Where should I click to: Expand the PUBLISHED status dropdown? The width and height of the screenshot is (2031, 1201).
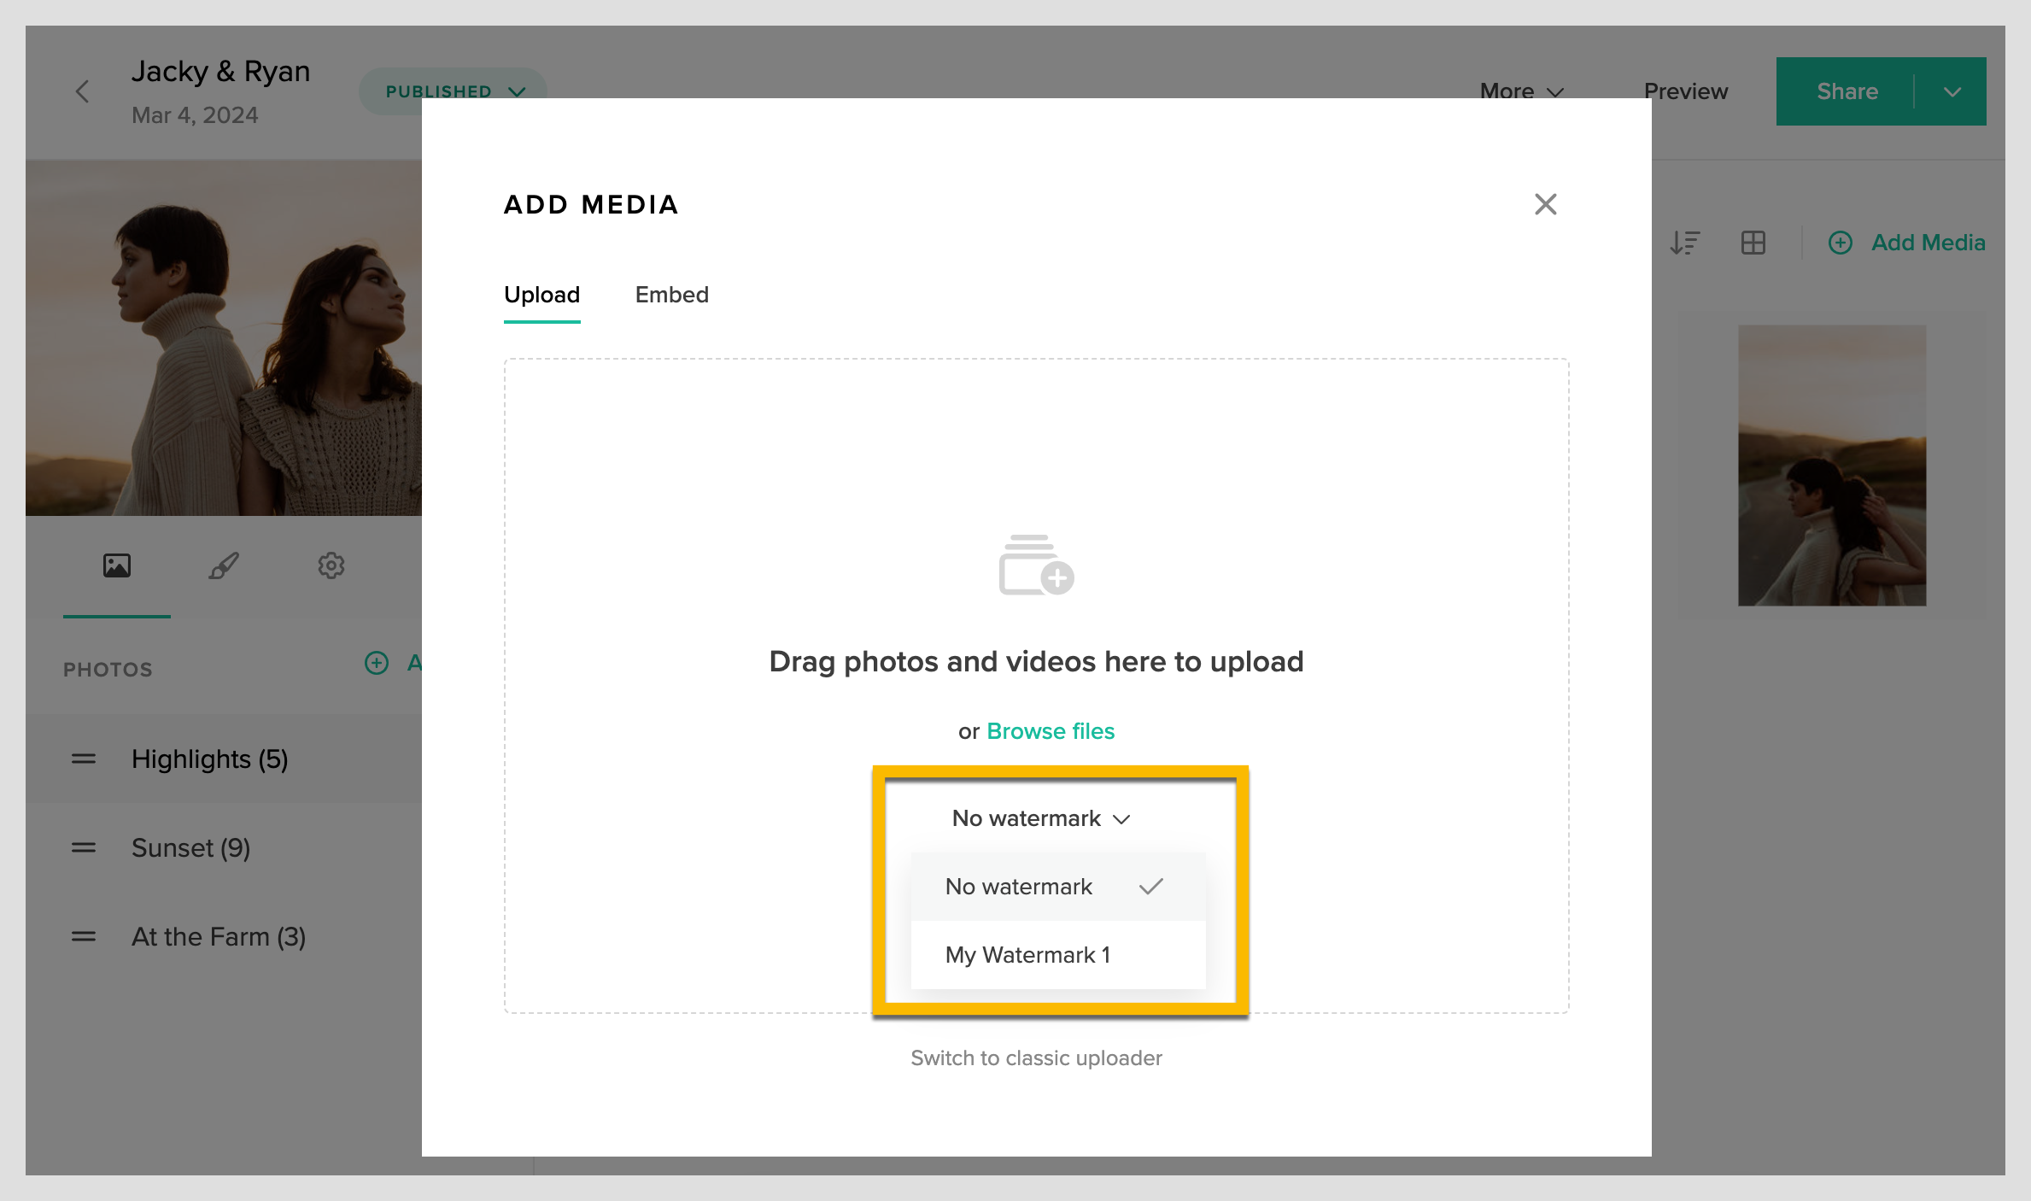[x=453, y=91]
